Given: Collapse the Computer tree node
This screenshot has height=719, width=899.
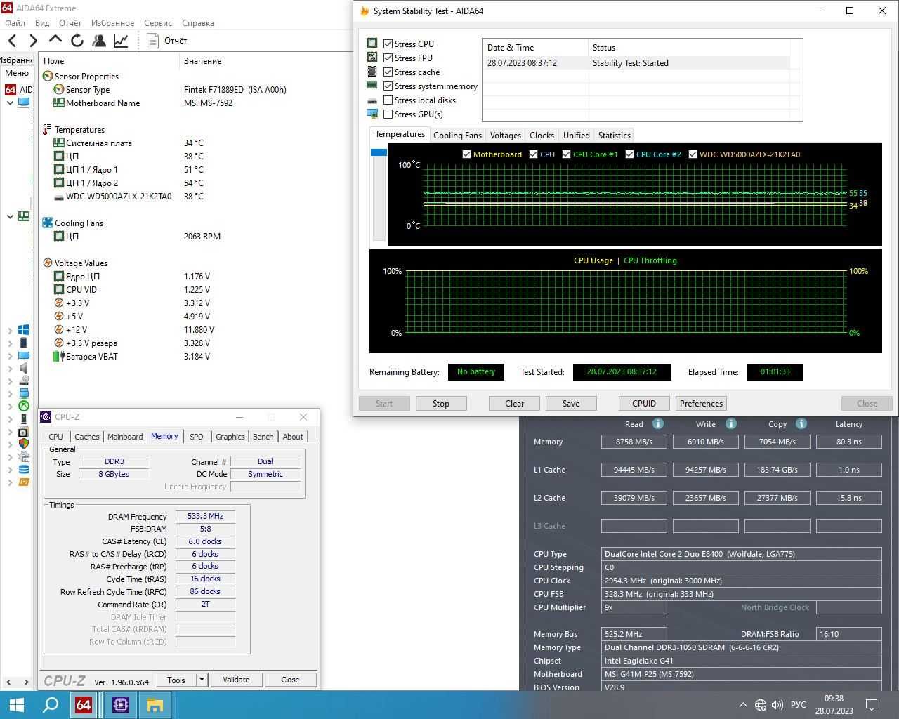Looking at the screenshot, I should tap(10, 103).
